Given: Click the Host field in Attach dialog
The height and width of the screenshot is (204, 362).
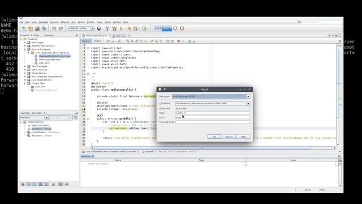Looking at the screenshot, I should 213,113.
